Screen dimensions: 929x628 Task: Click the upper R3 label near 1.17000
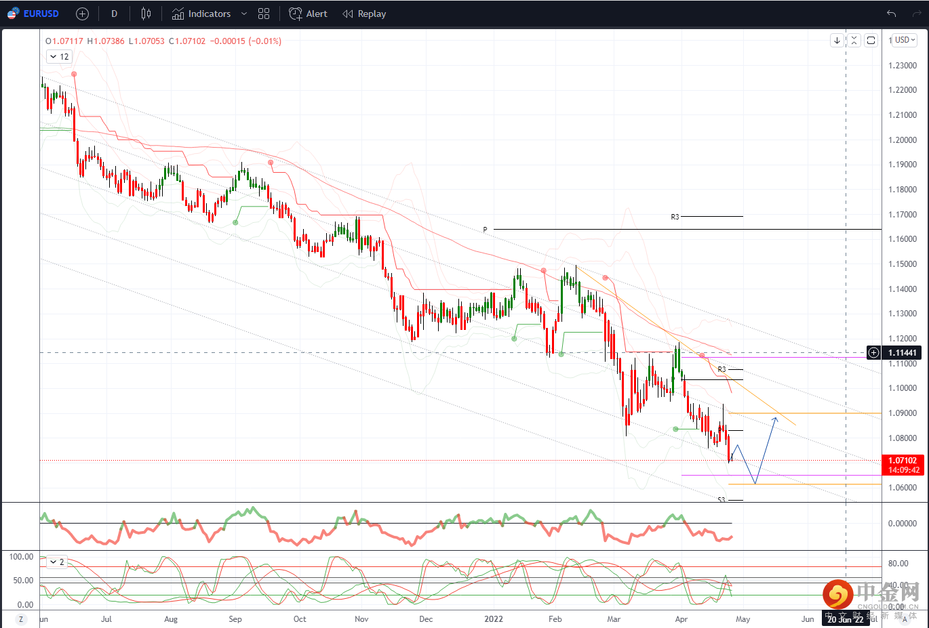point(675,217)
